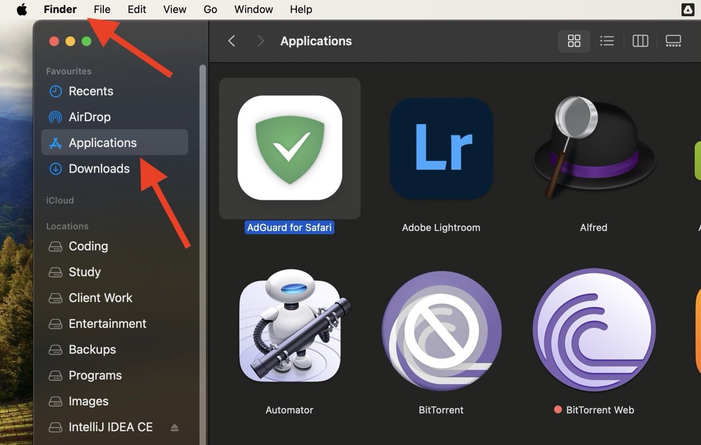Switch to list view
The image size is (701, 445).
coord(607,41)
